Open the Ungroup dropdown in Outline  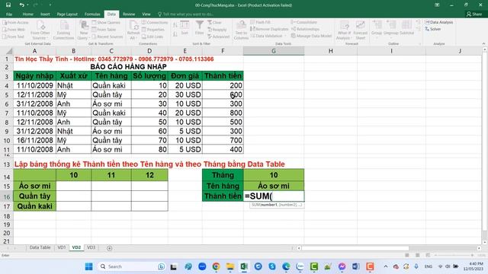391,29
